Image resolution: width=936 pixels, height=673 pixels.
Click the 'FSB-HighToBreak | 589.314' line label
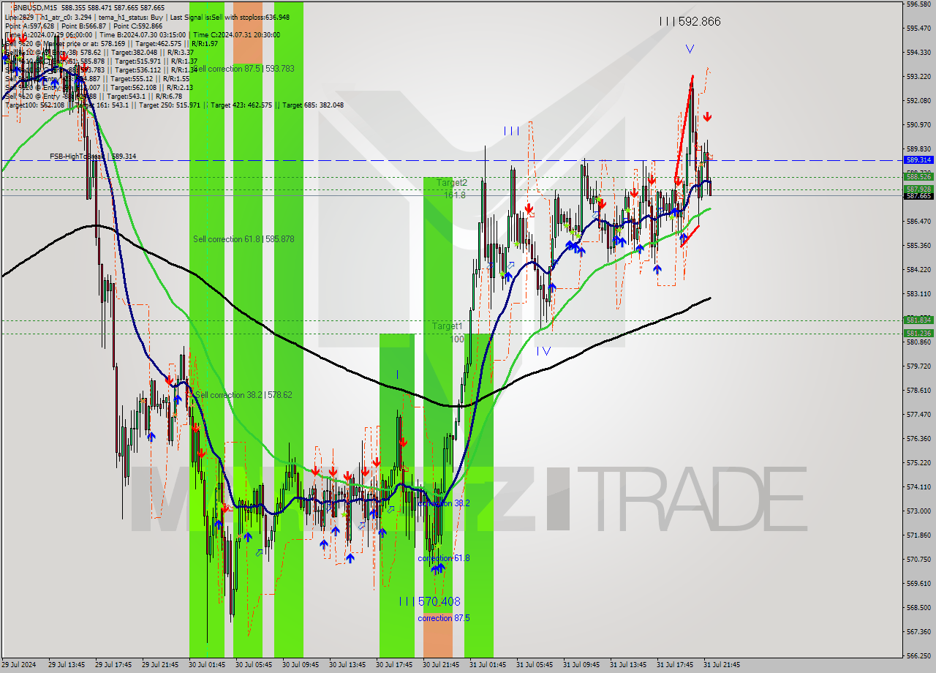[x=93, y=157]
